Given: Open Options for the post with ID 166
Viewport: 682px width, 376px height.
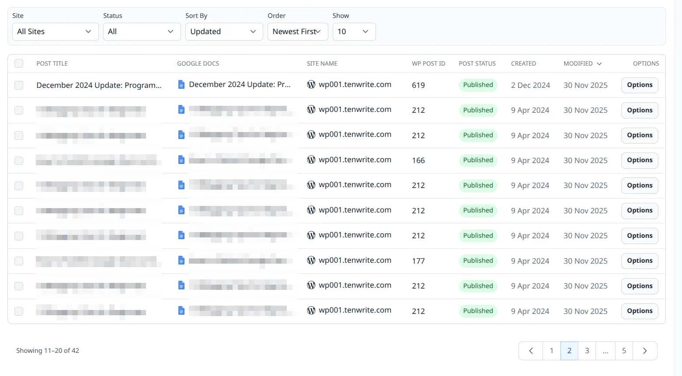Looking at the screenshot, I should tap(640, 160).
